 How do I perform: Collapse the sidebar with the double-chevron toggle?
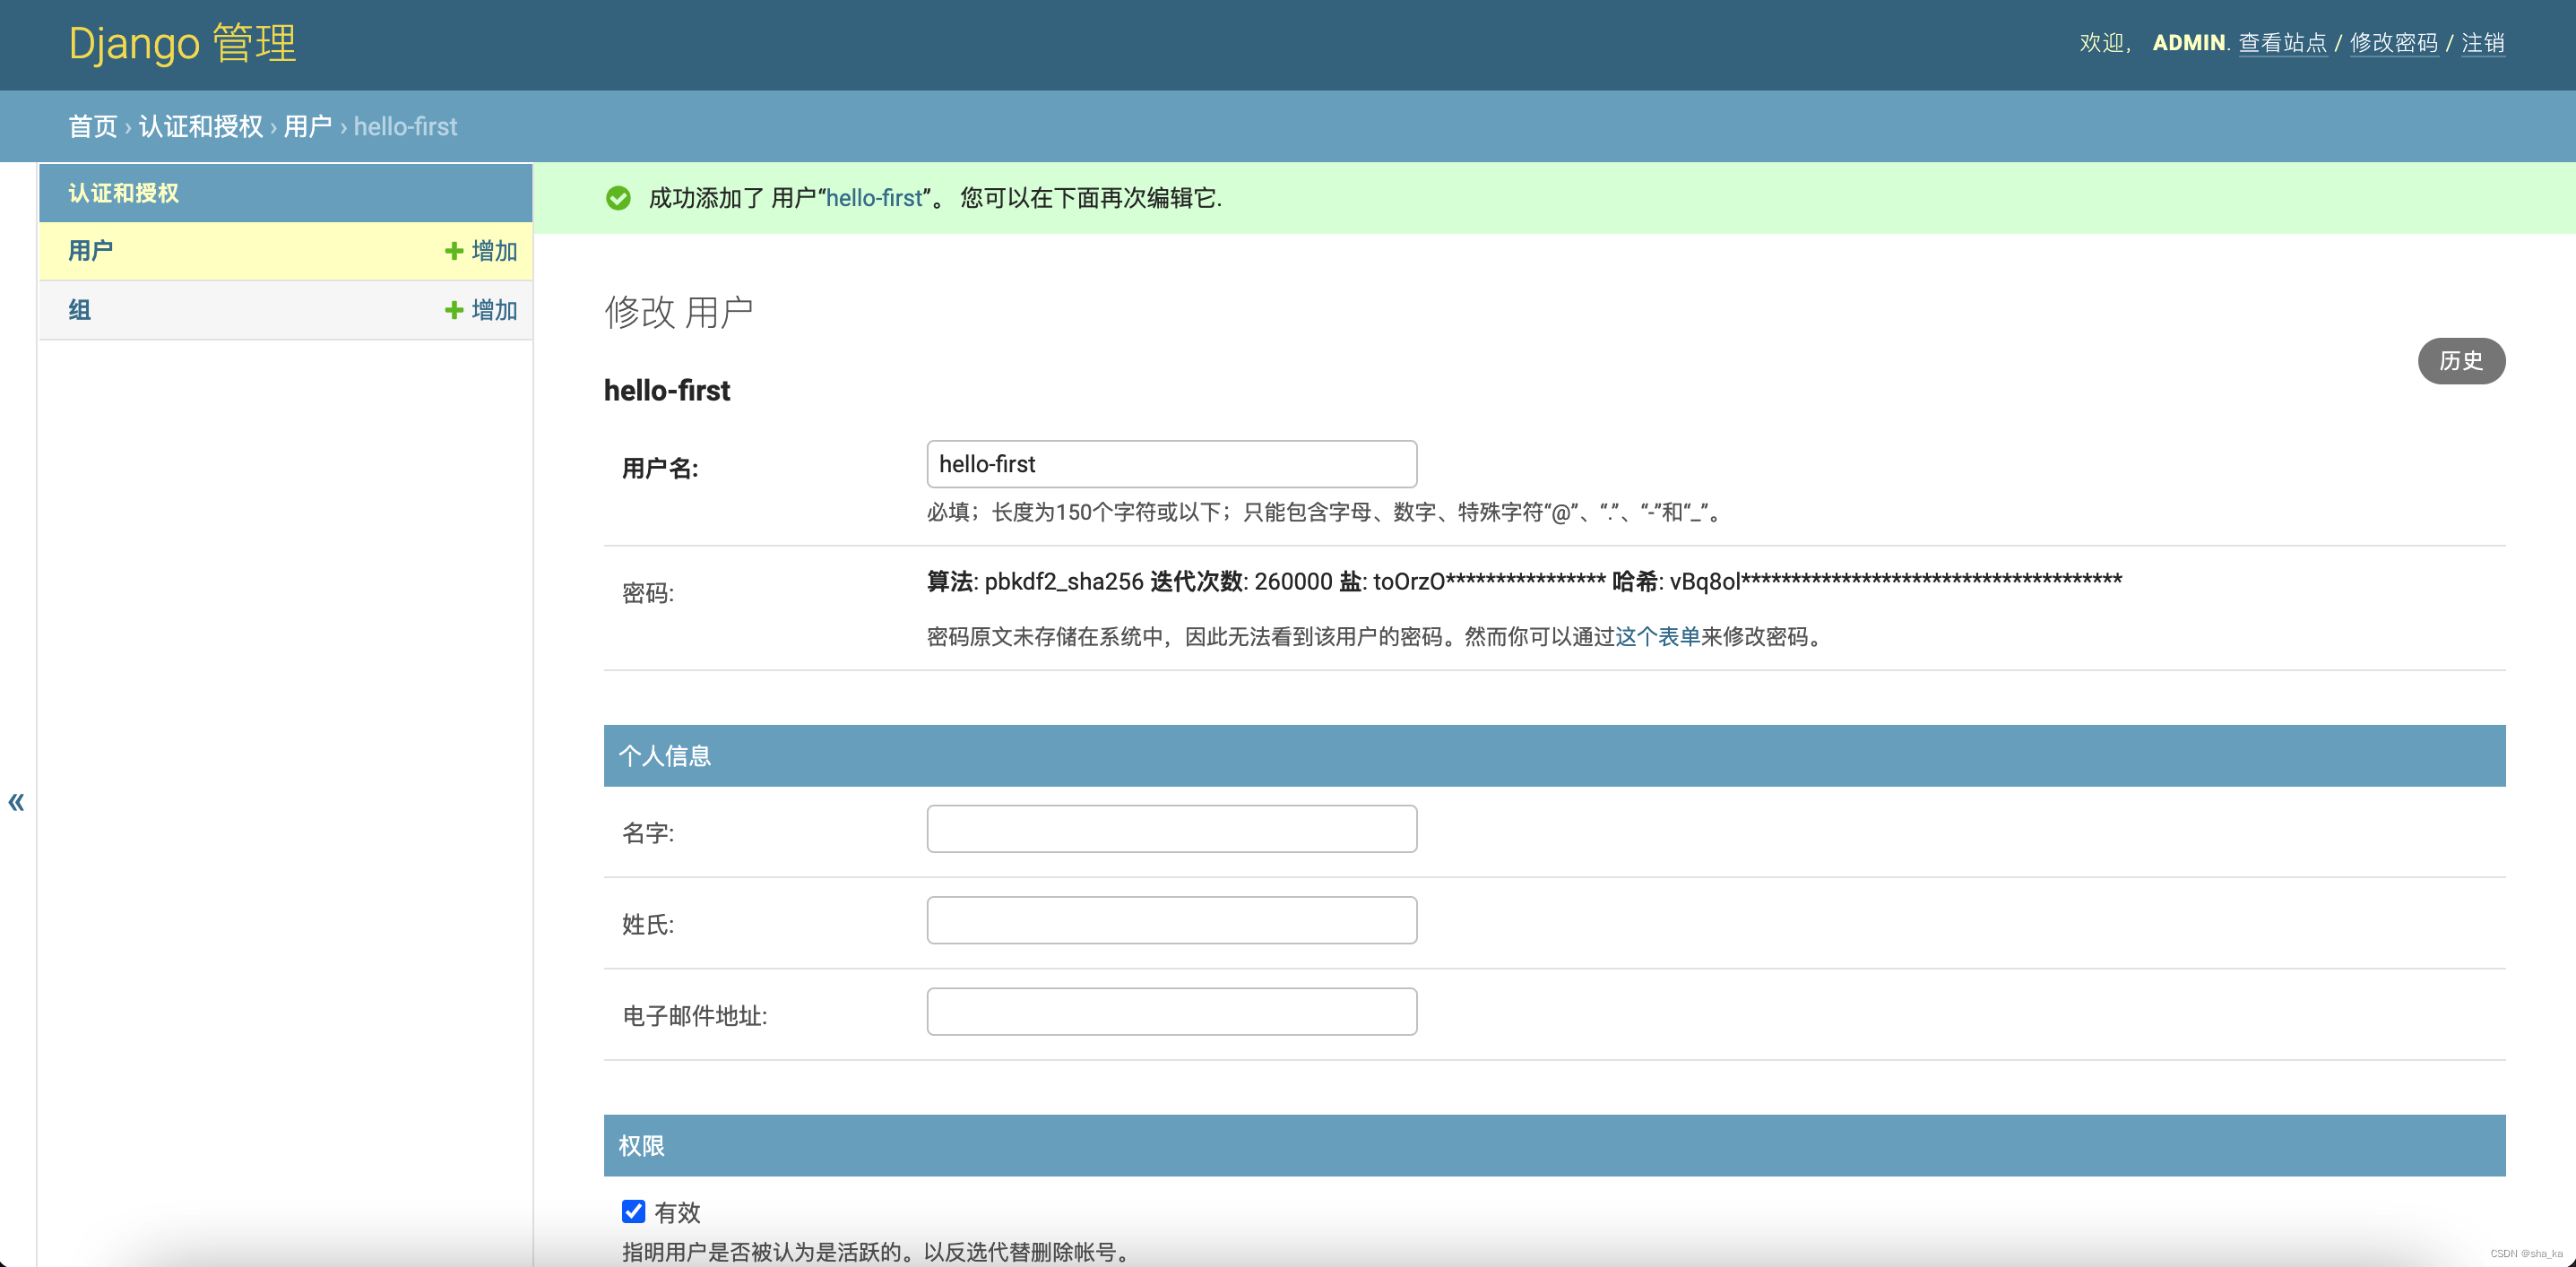click(16, 801)
